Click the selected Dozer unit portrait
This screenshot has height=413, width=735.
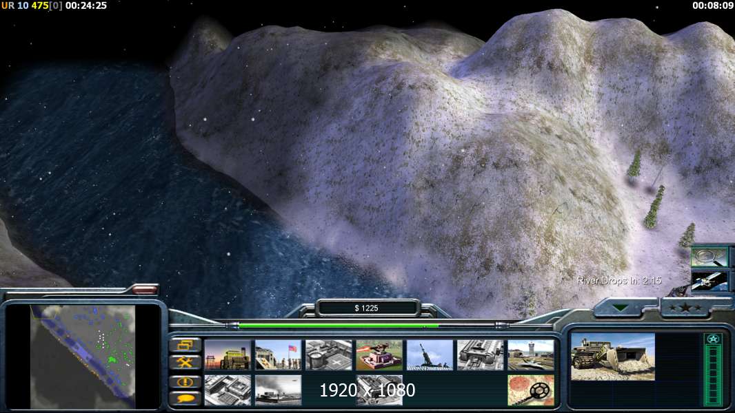613,357
